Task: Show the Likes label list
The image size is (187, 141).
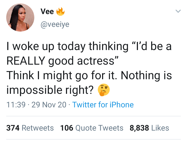Action: click(160, 128)
